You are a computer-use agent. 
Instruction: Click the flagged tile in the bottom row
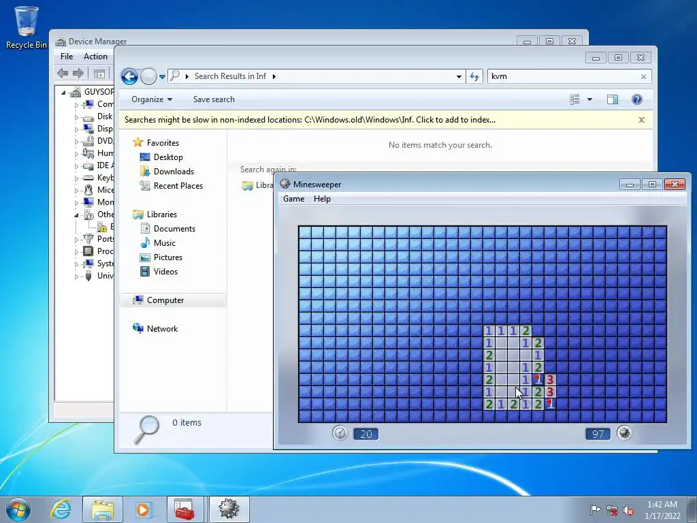coord(550,404)
